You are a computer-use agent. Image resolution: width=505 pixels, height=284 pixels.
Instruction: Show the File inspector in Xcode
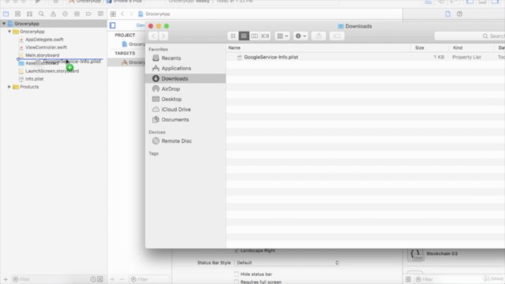click(447, 14)
